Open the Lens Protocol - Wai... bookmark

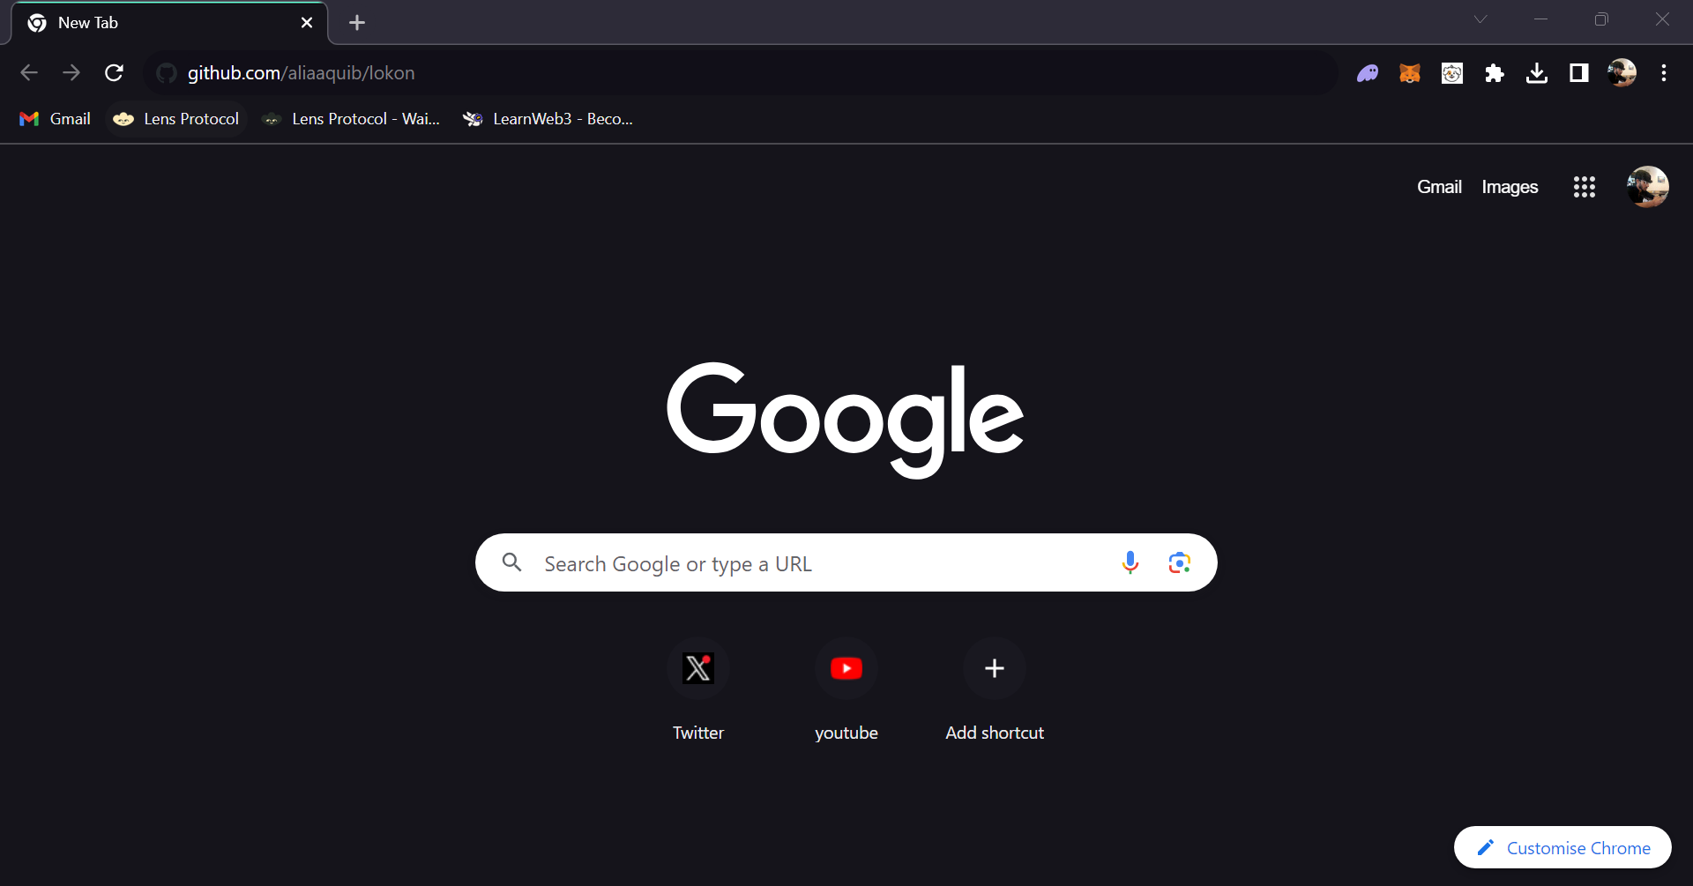pyautogui.click(x=352, y=119)
